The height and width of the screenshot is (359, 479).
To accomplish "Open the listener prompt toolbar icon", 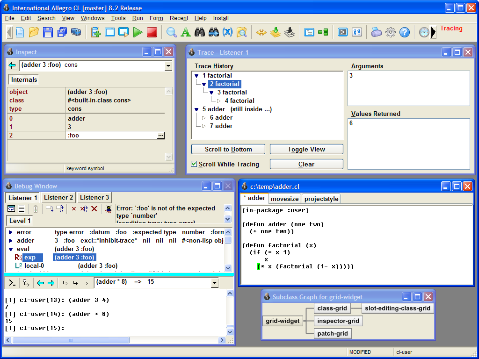I will [342, 32].
